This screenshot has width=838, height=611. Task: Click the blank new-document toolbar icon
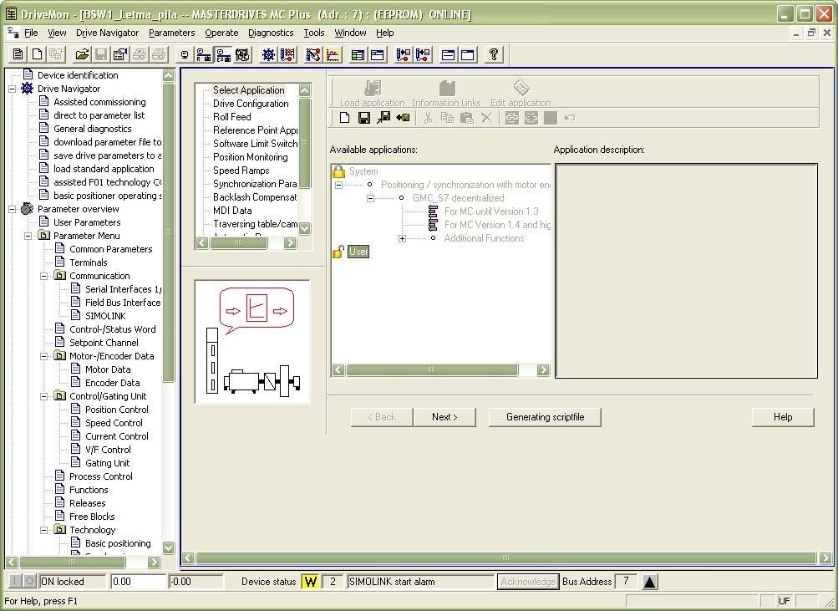(x=37, y=54)
